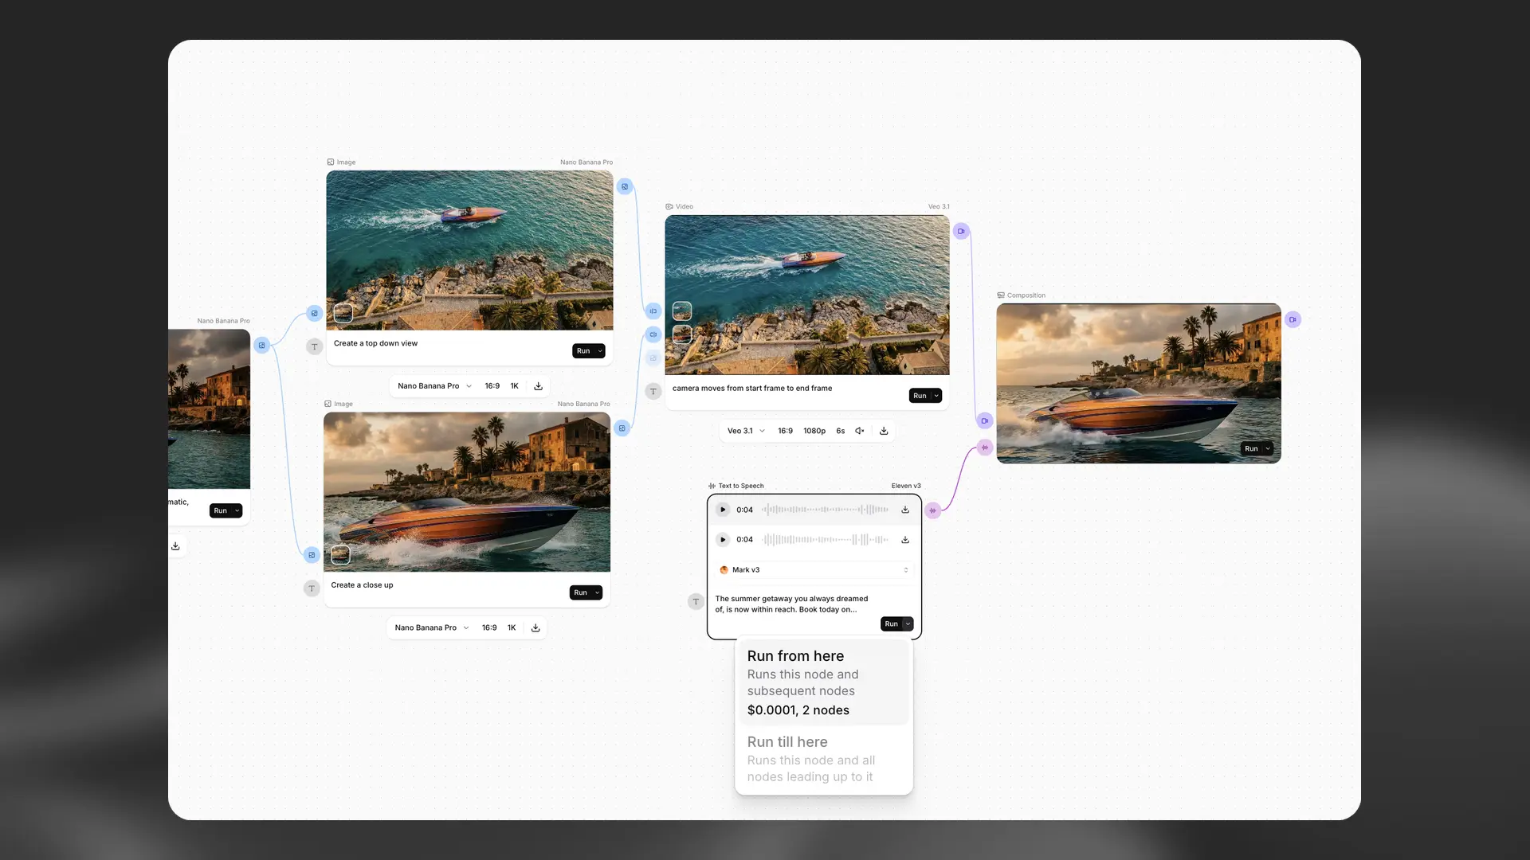Click the Video icon in the Veo node header
Screen dimensions: 1530x860
[670, 206]
